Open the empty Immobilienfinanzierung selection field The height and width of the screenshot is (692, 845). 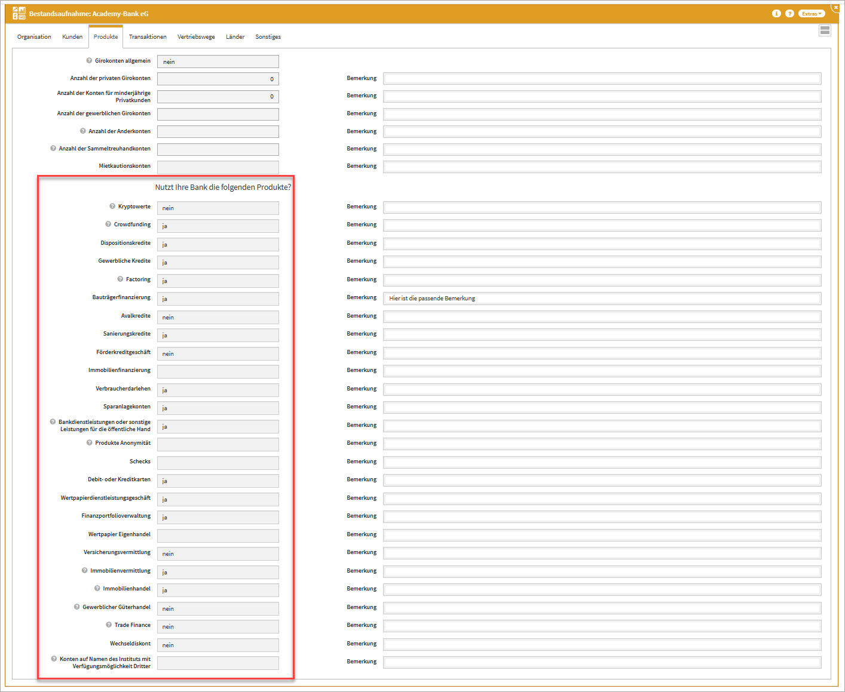pyautogui.click(x=218, y=372)
